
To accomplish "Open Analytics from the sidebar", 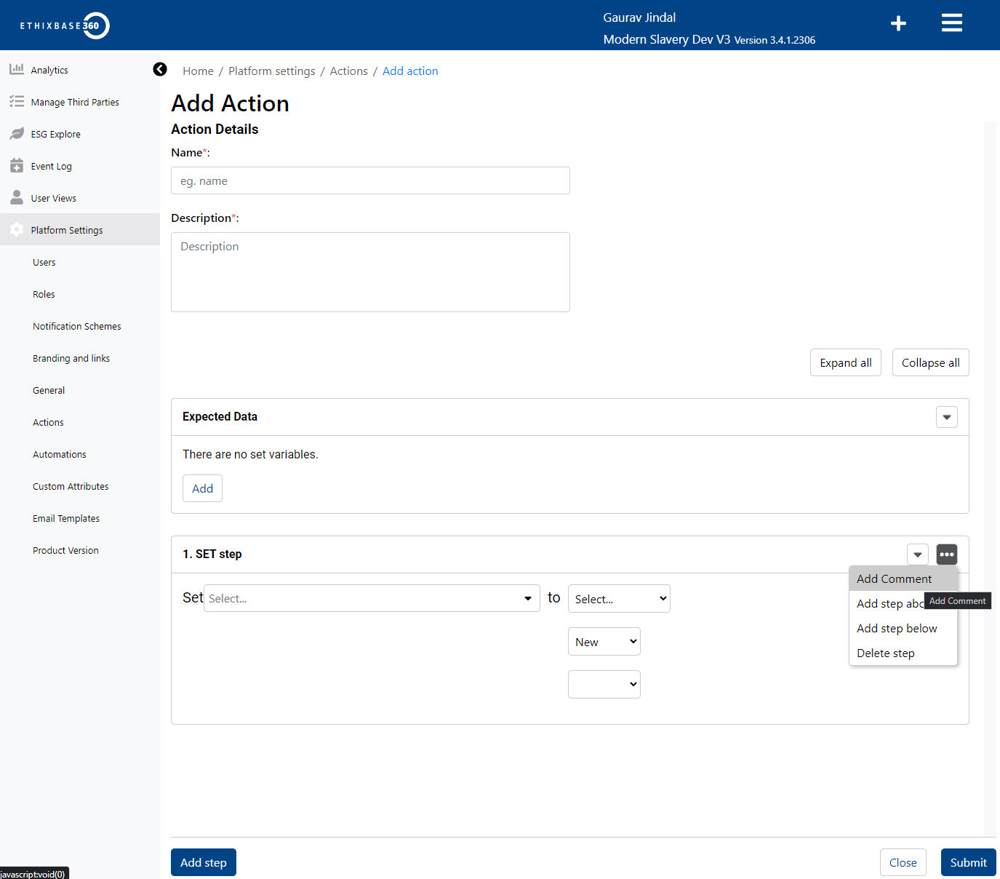I will [17, 69].
